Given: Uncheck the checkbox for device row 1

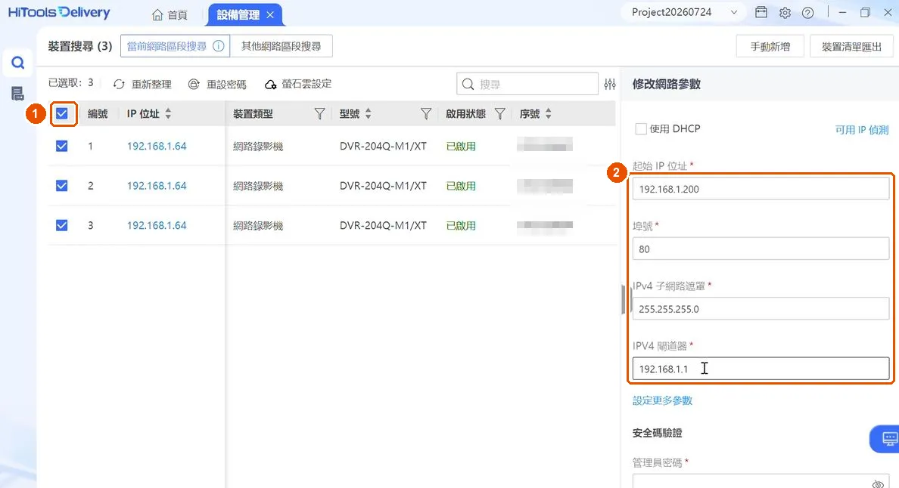Looking at the screenshot, I should coord(62,146).
